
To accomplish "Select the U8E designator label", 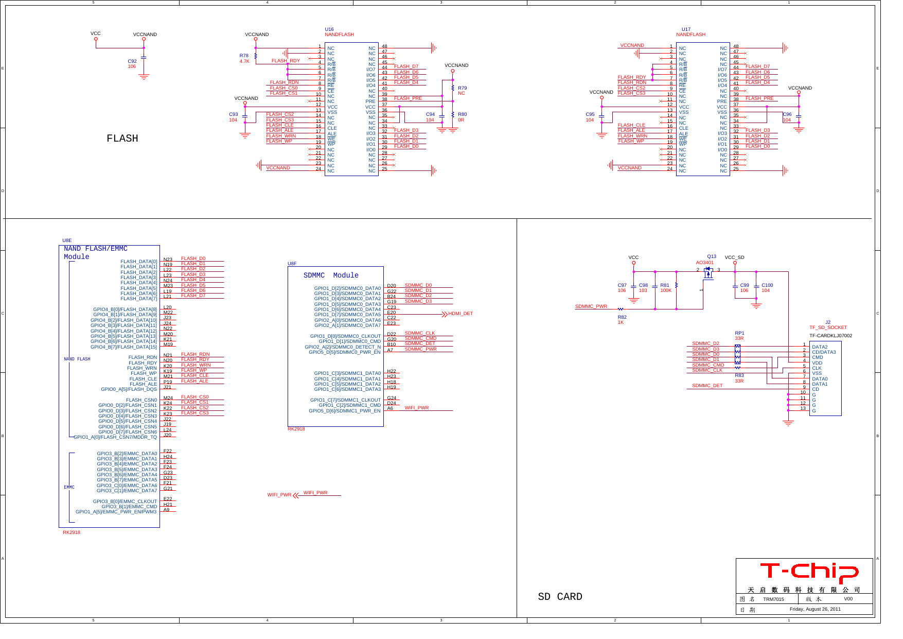I will [67, 240].
